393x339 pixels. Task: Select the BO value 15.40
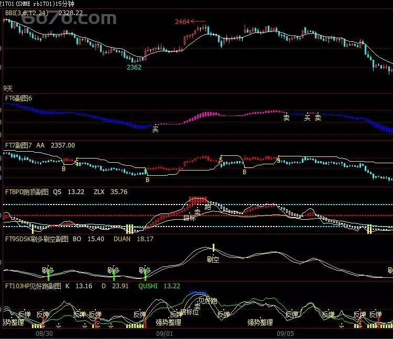point(96,239)
